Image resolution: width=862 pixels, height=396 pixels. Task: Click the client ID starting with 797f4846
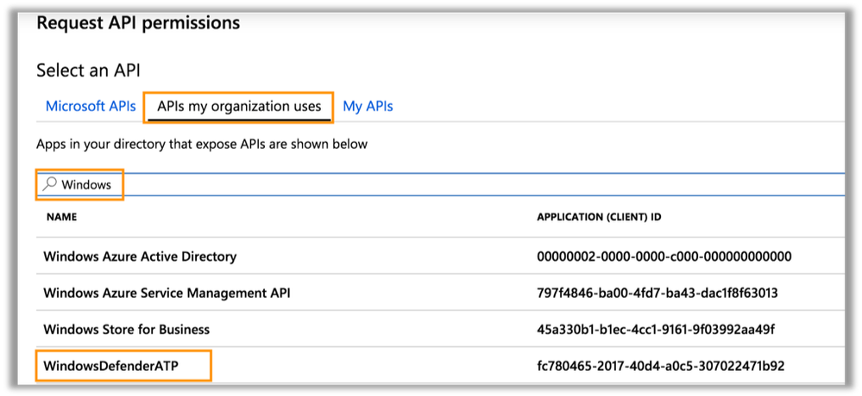tap(657, 293)
